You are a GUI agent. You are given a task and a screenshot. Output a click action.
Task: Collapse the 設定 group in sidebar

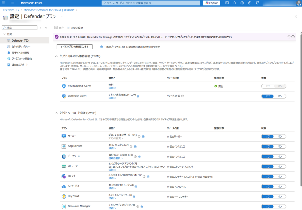pos(4,34)
